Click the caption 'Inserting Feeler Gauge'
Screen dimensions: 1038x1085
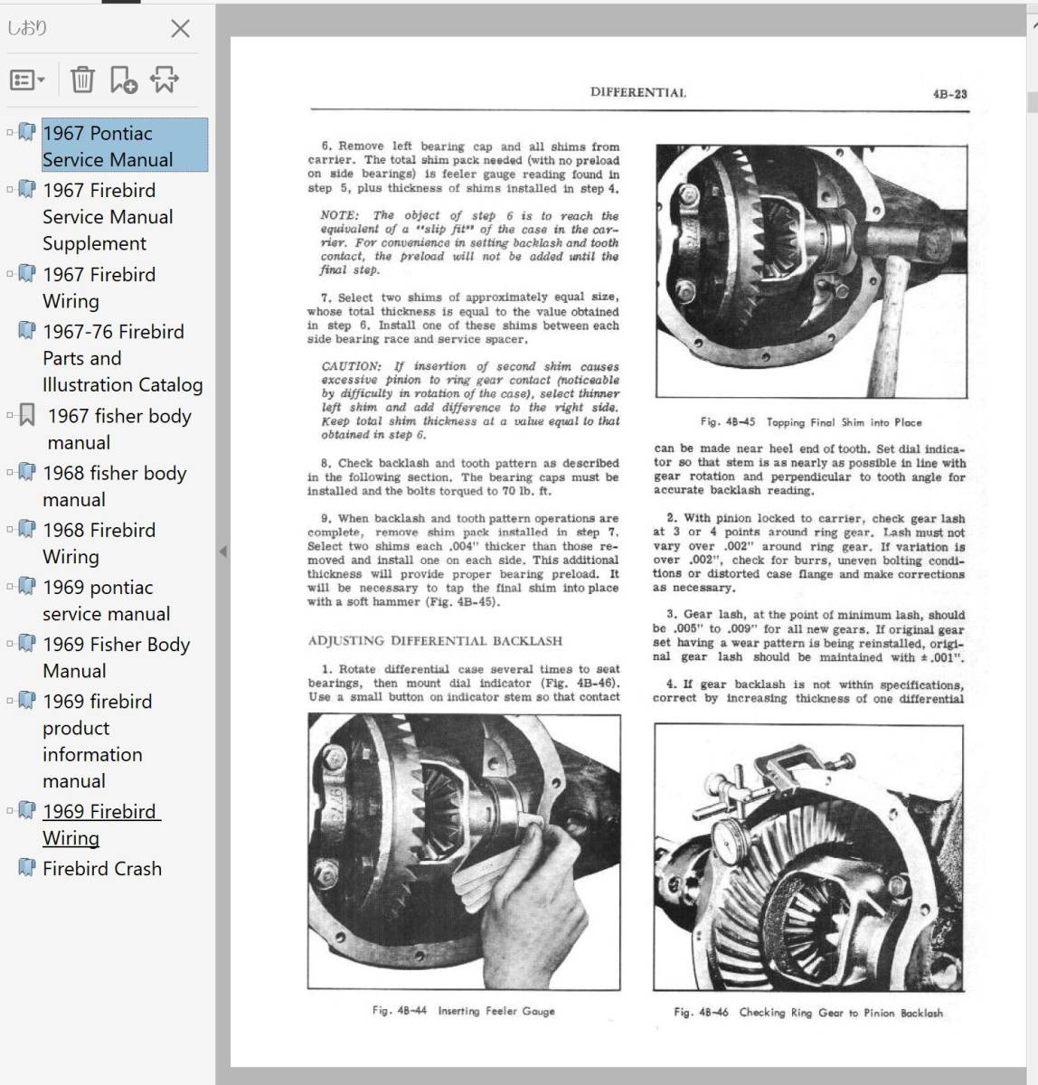[x=496, y=1011]
